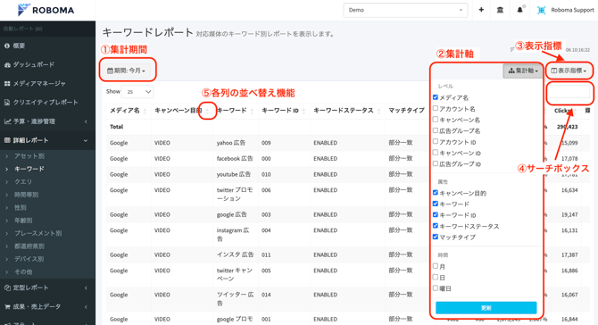Select プレースメント別 report
The height and width of the screenshot is (325, 598).
(x=37, y=233)
